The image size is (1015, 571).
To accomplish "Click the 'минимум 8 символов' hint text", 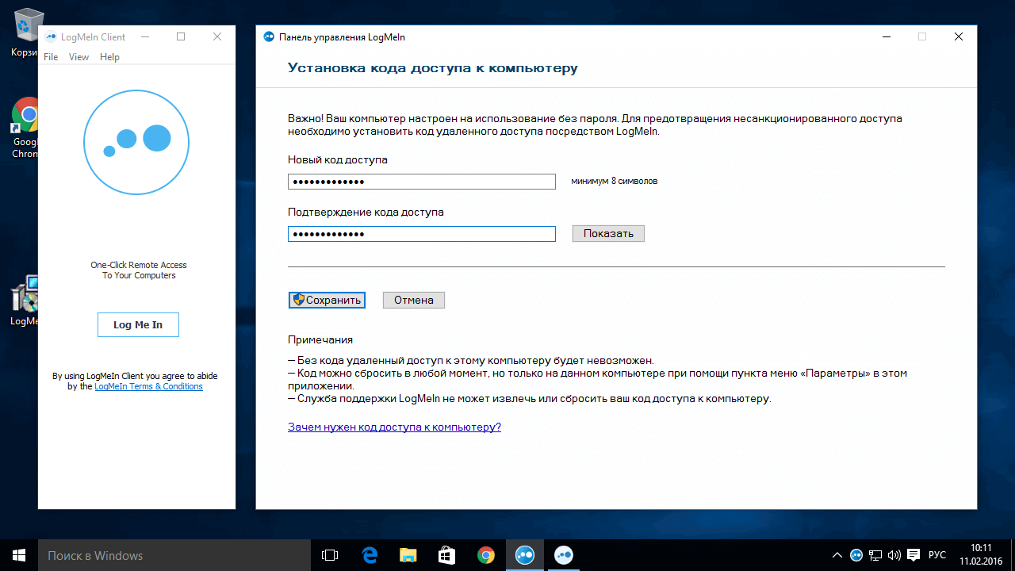I will coord(614,181).
